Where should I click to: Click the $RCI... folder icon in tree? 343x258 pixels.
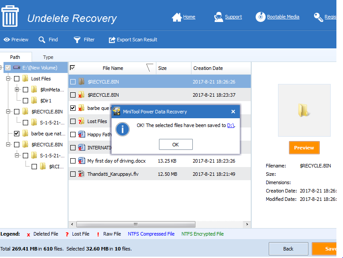pyautogui.click(x=43, y=166)
